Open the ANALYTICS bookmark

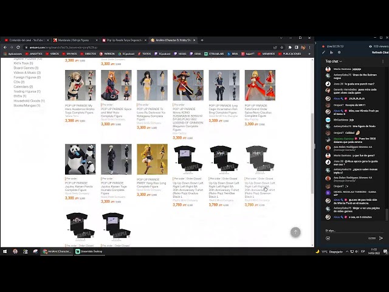coord(34,54)
